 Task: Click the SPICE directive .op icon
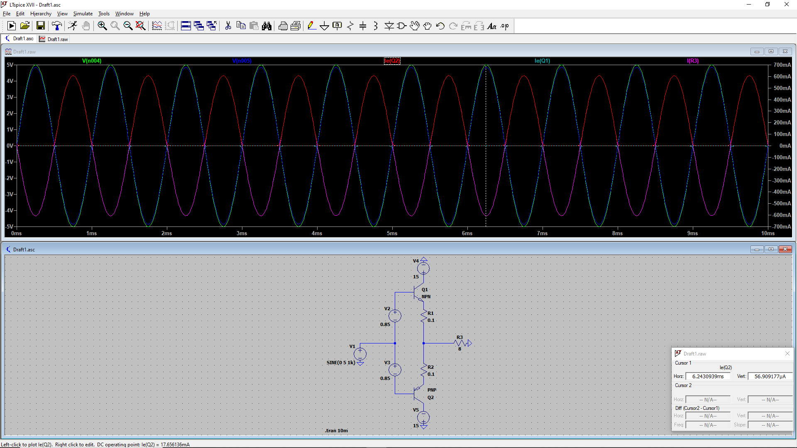click(504, 26)
